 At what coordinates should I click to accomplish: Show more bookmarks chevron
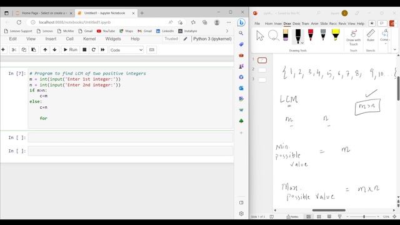point(227,31)
